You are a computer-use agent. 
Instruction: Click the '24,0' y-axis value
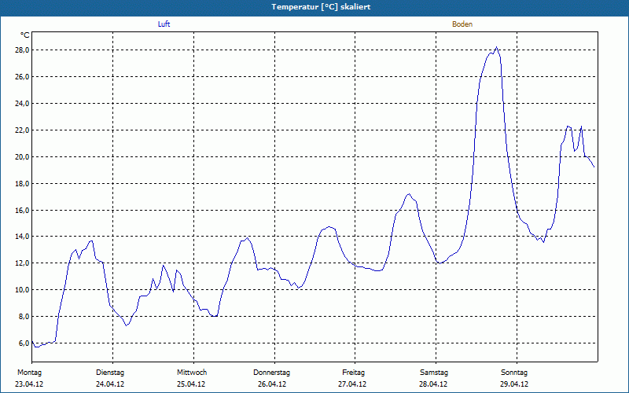pos(22,104)
